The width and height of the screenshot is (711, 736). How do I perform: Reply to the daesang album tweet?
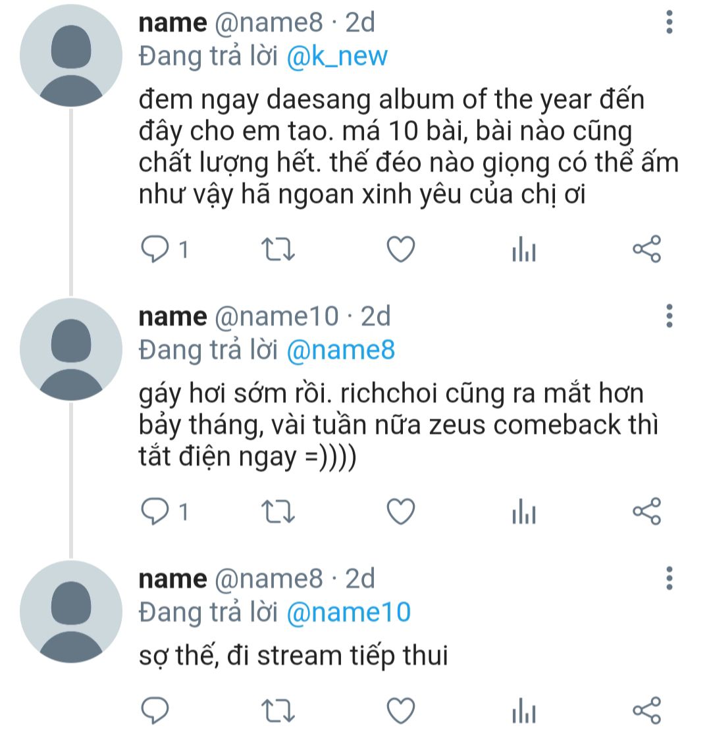pyautogui.click(x=155, y=249)
